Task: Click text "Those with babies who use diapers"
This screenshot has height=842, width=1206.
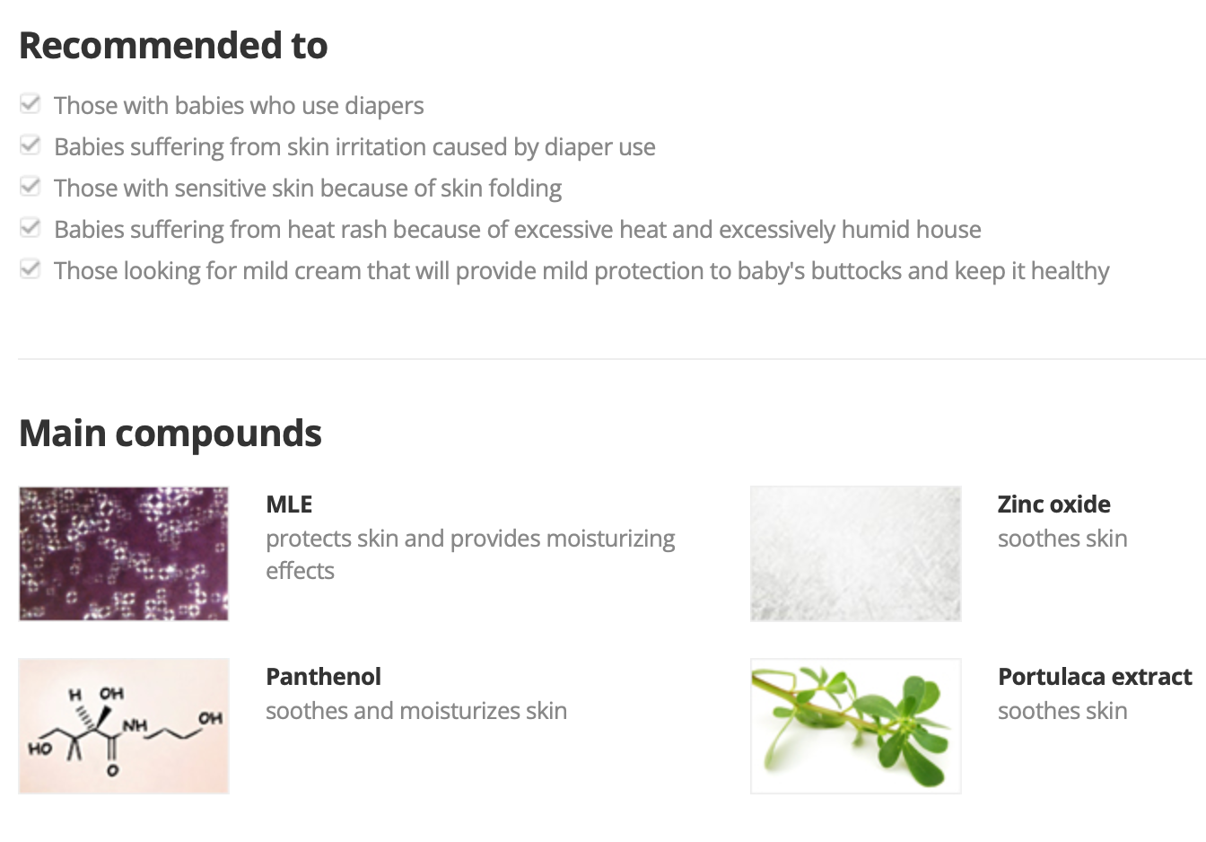Action: (x=239, y=106)
